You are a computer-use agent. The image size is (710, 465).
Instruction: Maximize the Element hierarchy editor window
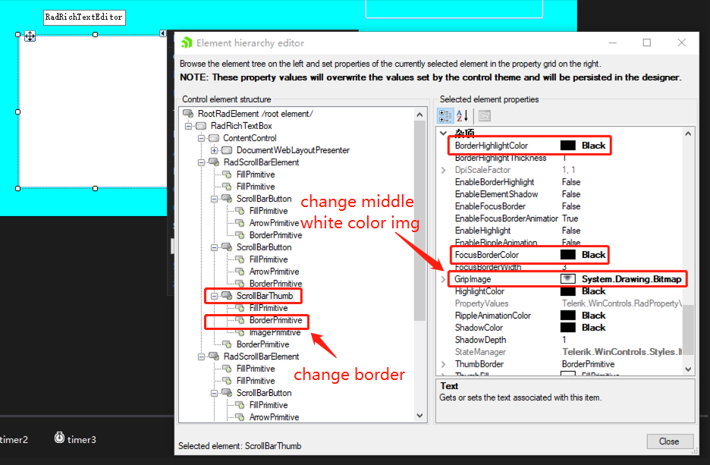647,42
